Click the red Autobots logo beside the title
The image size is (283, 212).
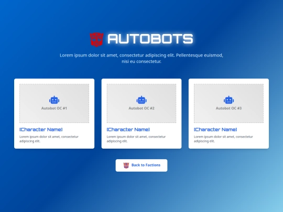point(97,39)
